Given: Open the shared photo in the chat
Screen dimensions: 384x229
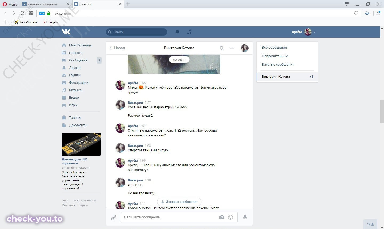Looking at the screenshot, I should pos(174,64).
